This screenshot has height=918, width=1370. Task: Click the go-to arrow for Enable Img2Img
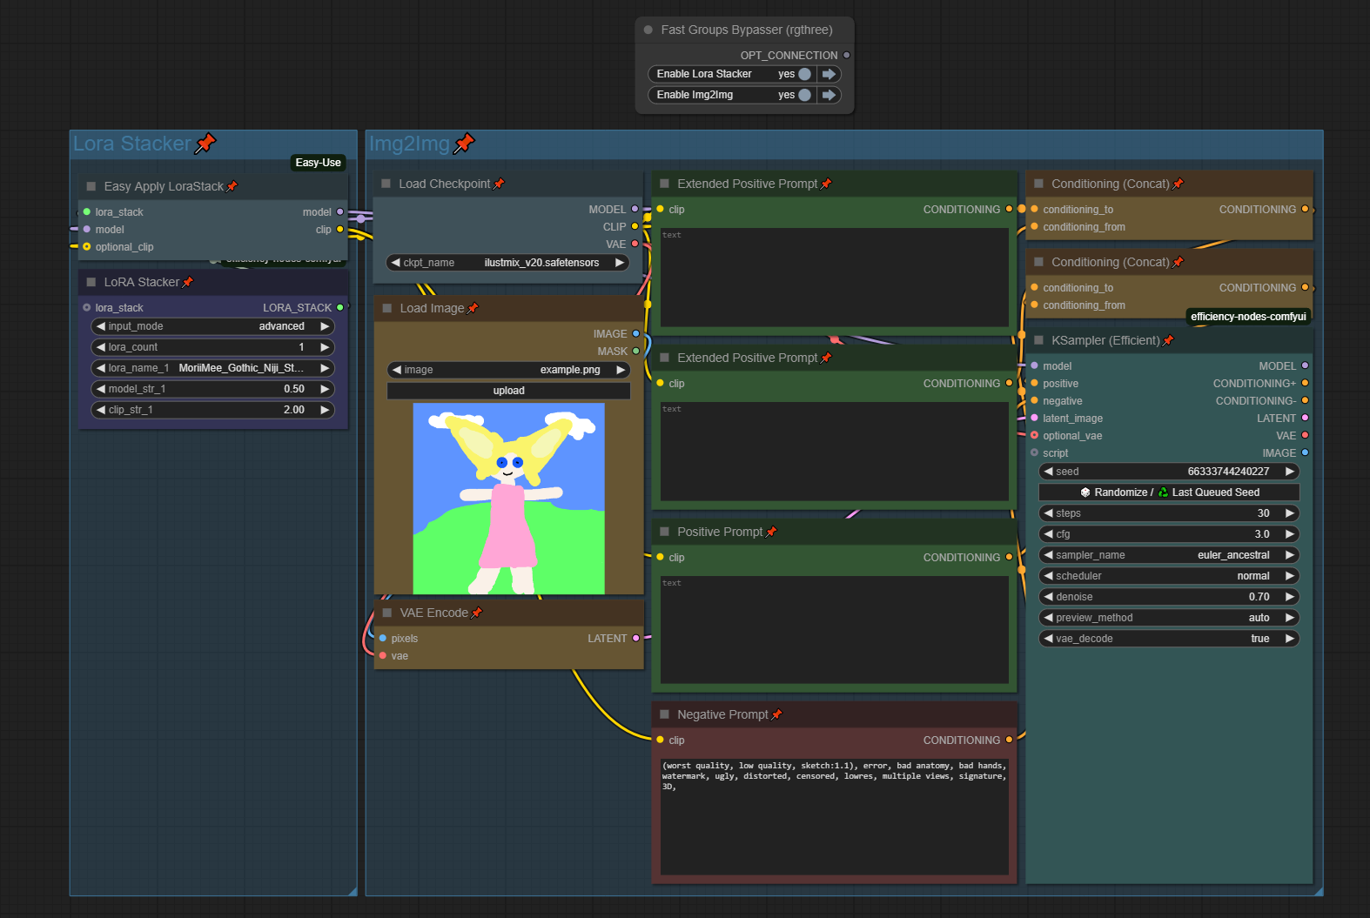click(829, 95)
